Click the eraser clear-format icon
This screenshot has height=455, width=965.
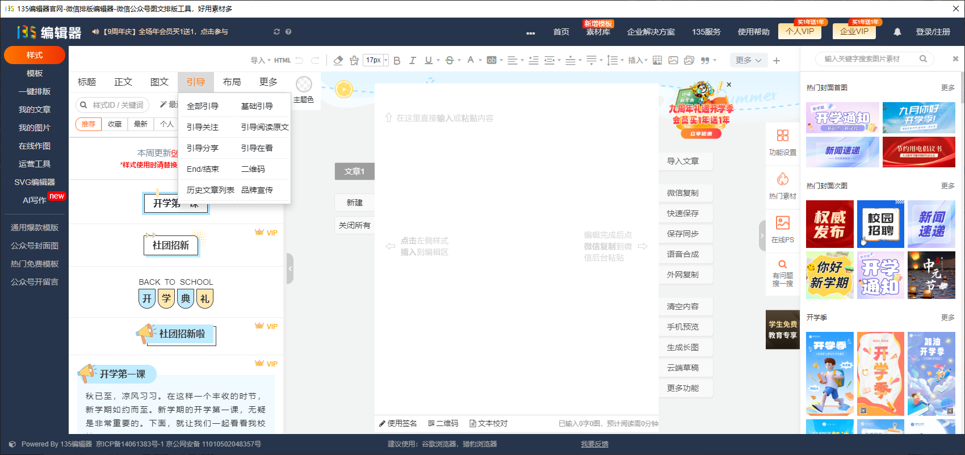[x=338, y=60]
